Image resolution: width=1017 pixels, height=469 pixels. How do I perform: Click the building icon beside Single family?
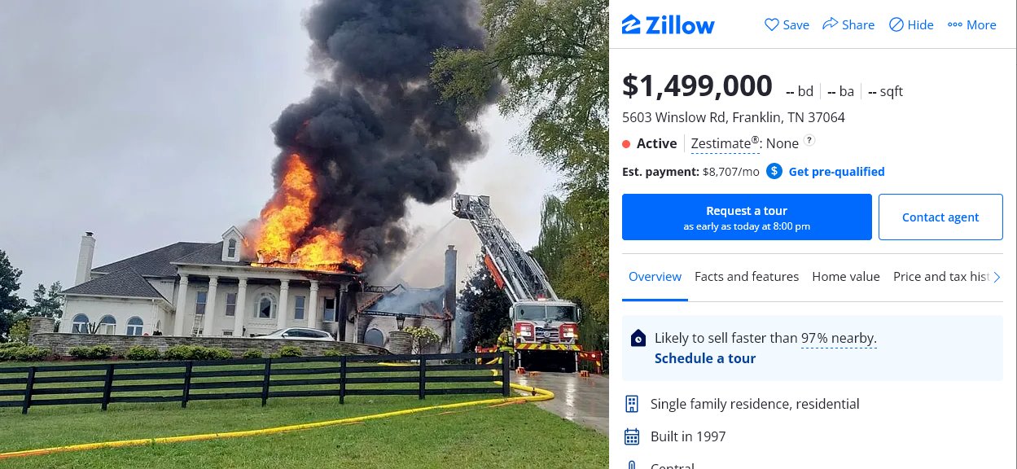click(x=632, y=404)
